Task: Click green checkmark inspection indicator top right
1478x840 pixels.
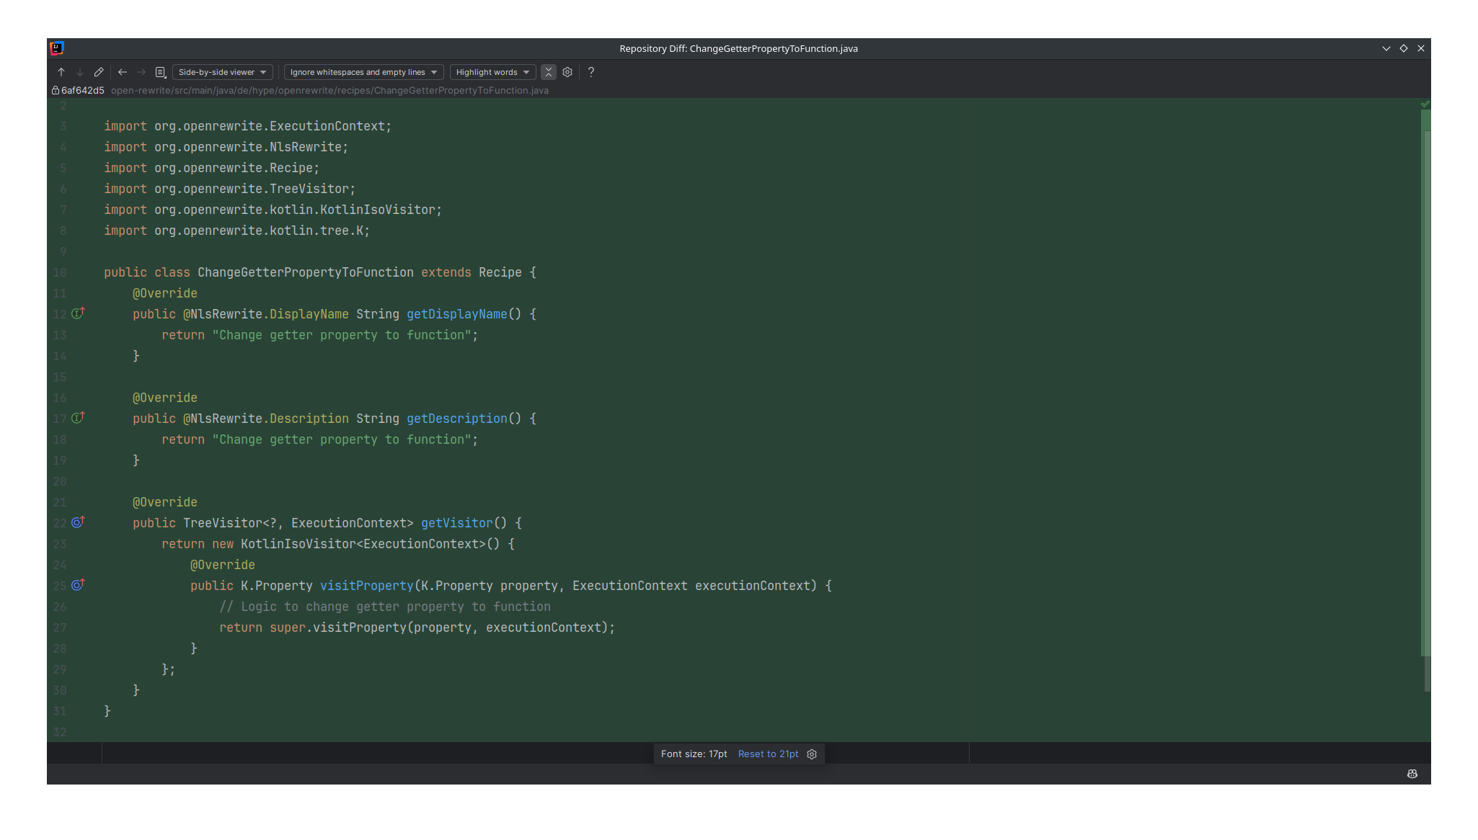Action: [x=1425, y=104]
